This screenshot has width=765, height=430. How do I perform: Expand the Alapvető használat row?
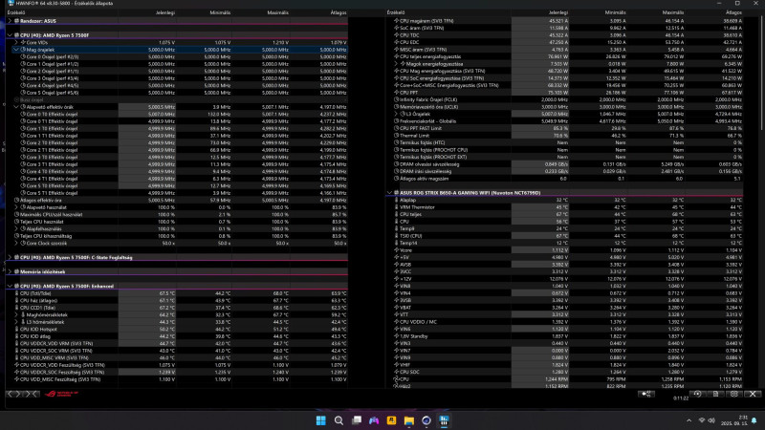(x=16, y=207)
